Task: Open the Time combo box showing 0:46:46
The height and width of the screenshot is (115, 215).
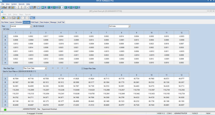Action: [x=21, y=26]
